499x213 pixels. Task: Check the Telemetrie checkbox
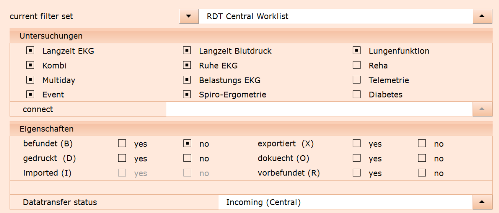tap(357, 80)
